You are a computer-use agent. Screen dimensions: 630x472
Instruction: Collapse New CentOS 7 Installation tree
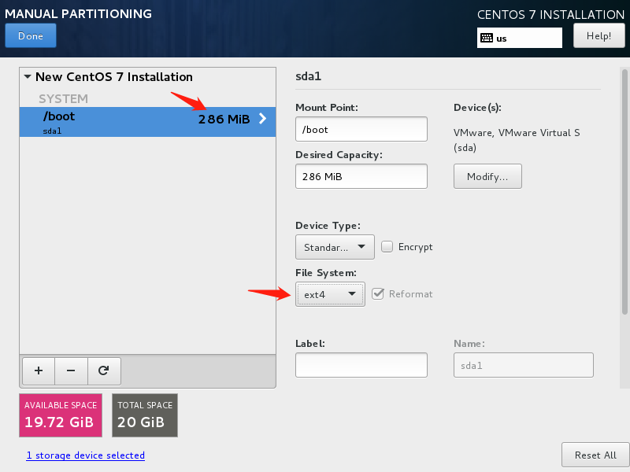click(28, 76)
